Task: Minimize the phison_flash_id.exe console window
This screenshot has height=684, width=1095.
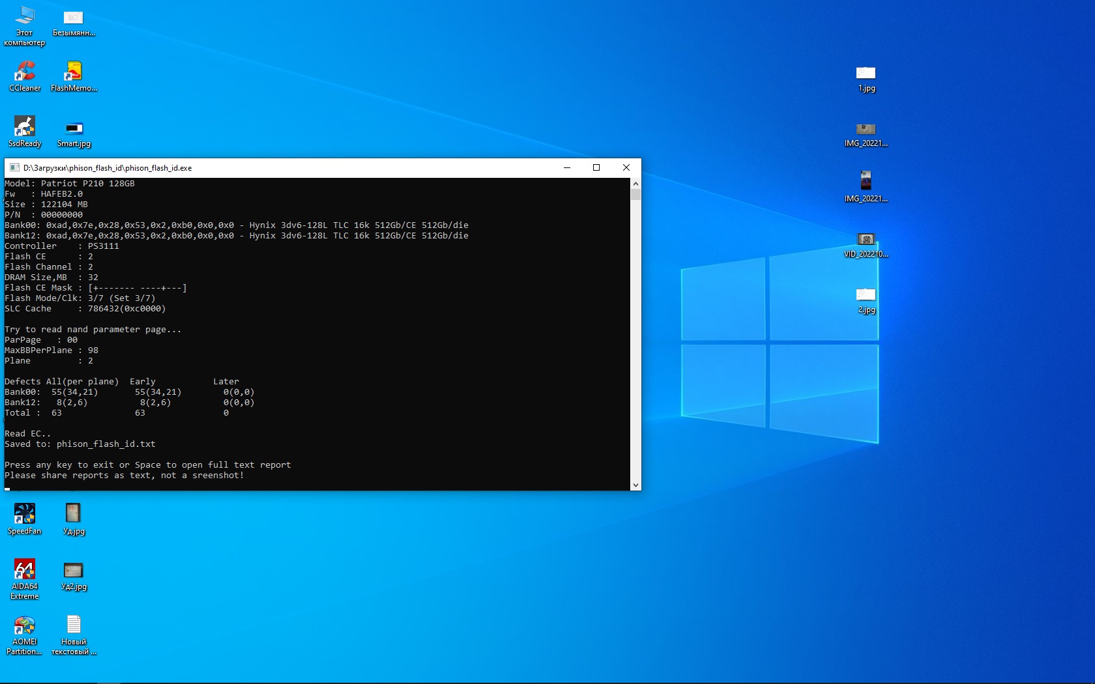Action: 567,167
